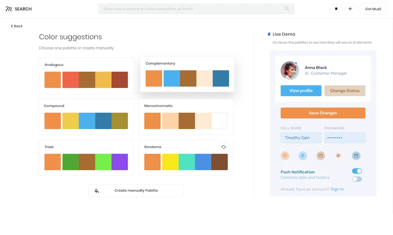Disable the Push Notification toggle

pos(357,171)
